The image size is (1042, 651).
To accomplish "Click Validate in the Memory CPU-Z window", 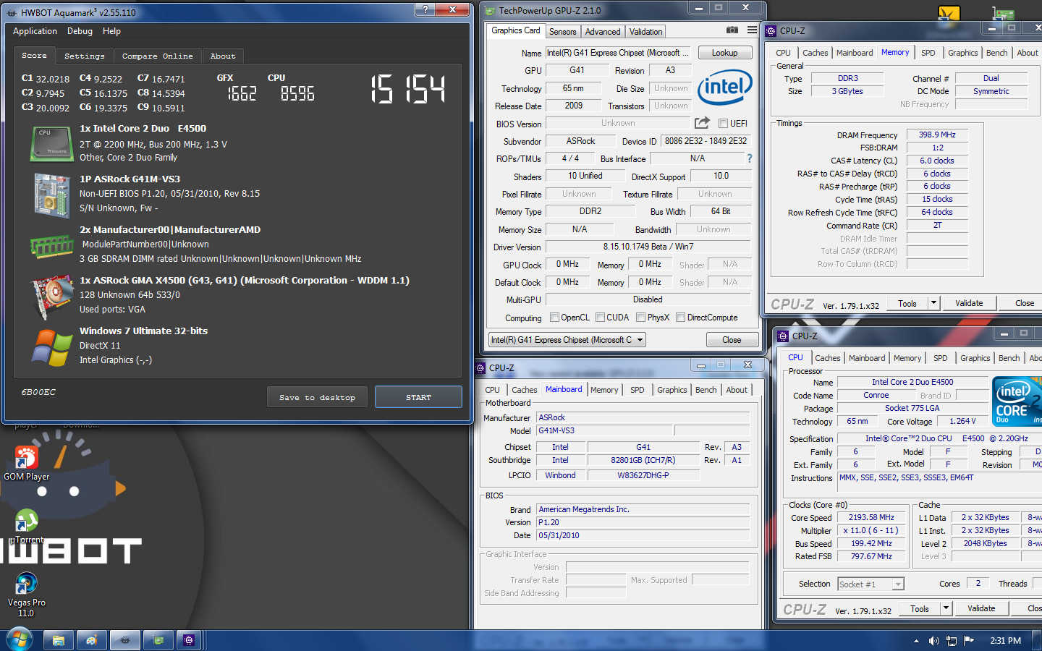I will point(969,303).
